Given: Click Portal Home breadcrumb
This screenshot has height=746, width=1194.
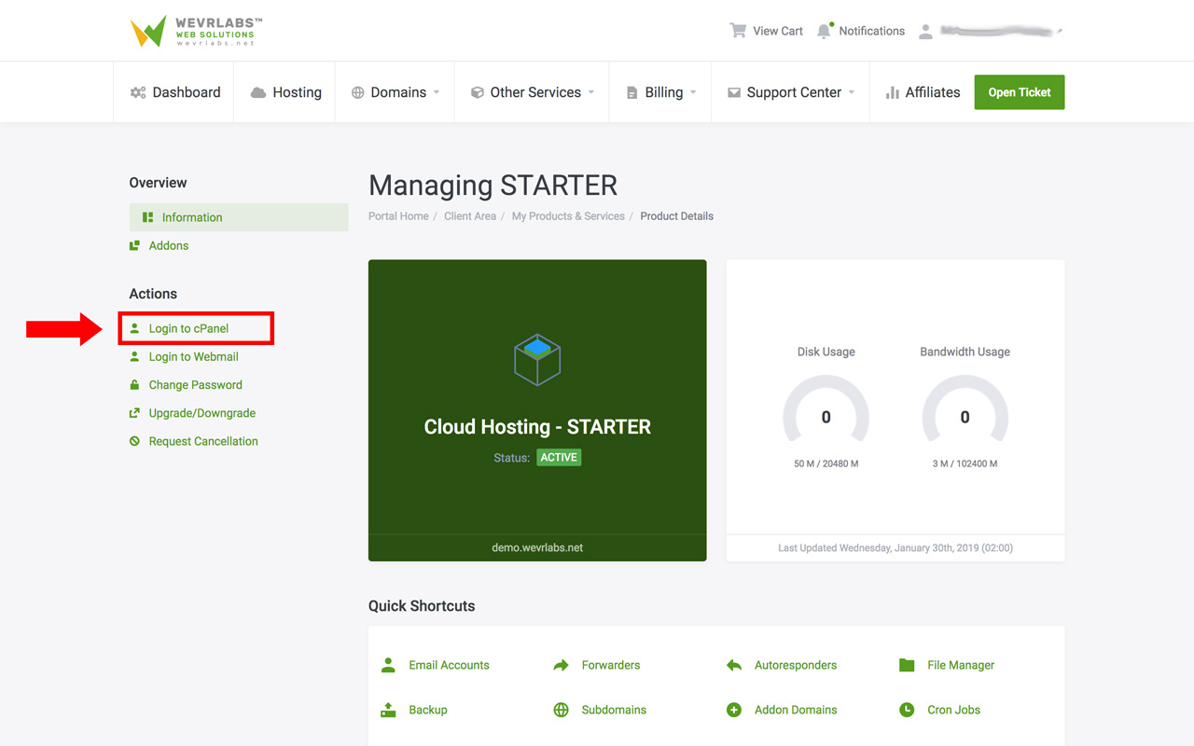Looking at the screenshot, I should 398,216.
